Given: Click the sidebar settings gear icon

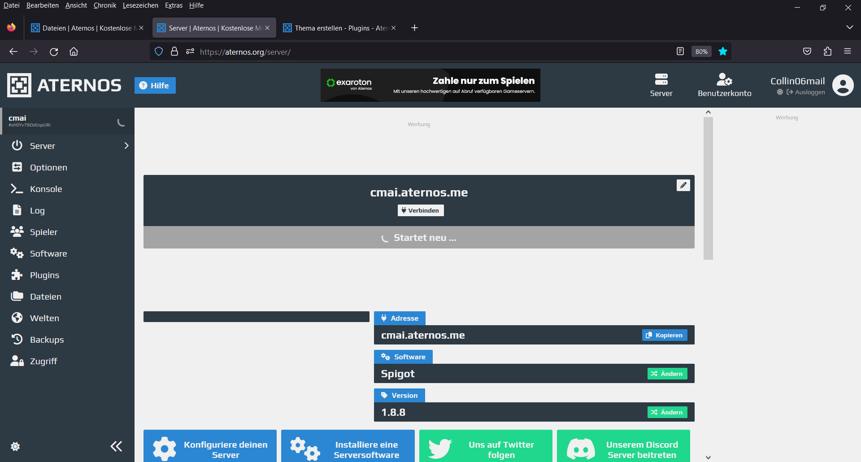Looking at the screenshot, I should coord(15,446).
